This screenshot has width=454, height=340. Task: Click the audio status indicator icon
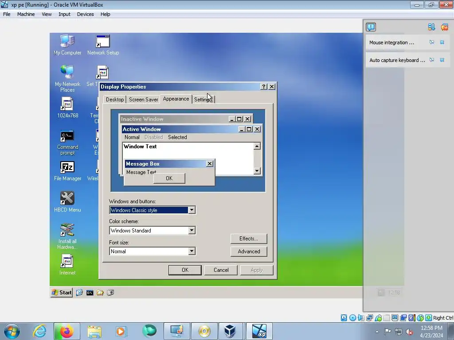pyautogui.click(x=361, y=318)
